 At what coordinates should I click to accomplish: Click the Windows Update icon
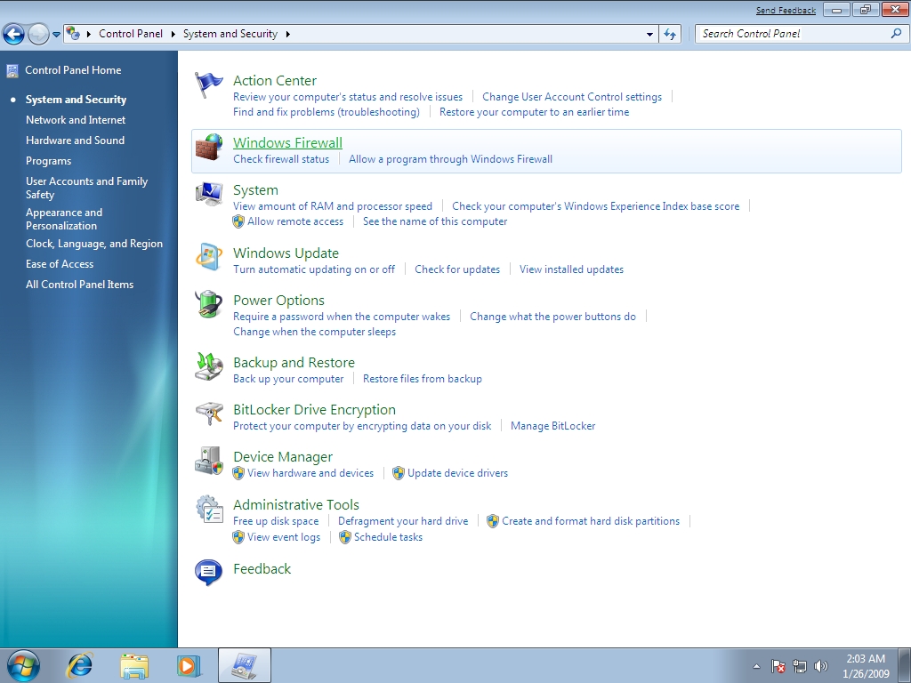click(x=208, y=258)
